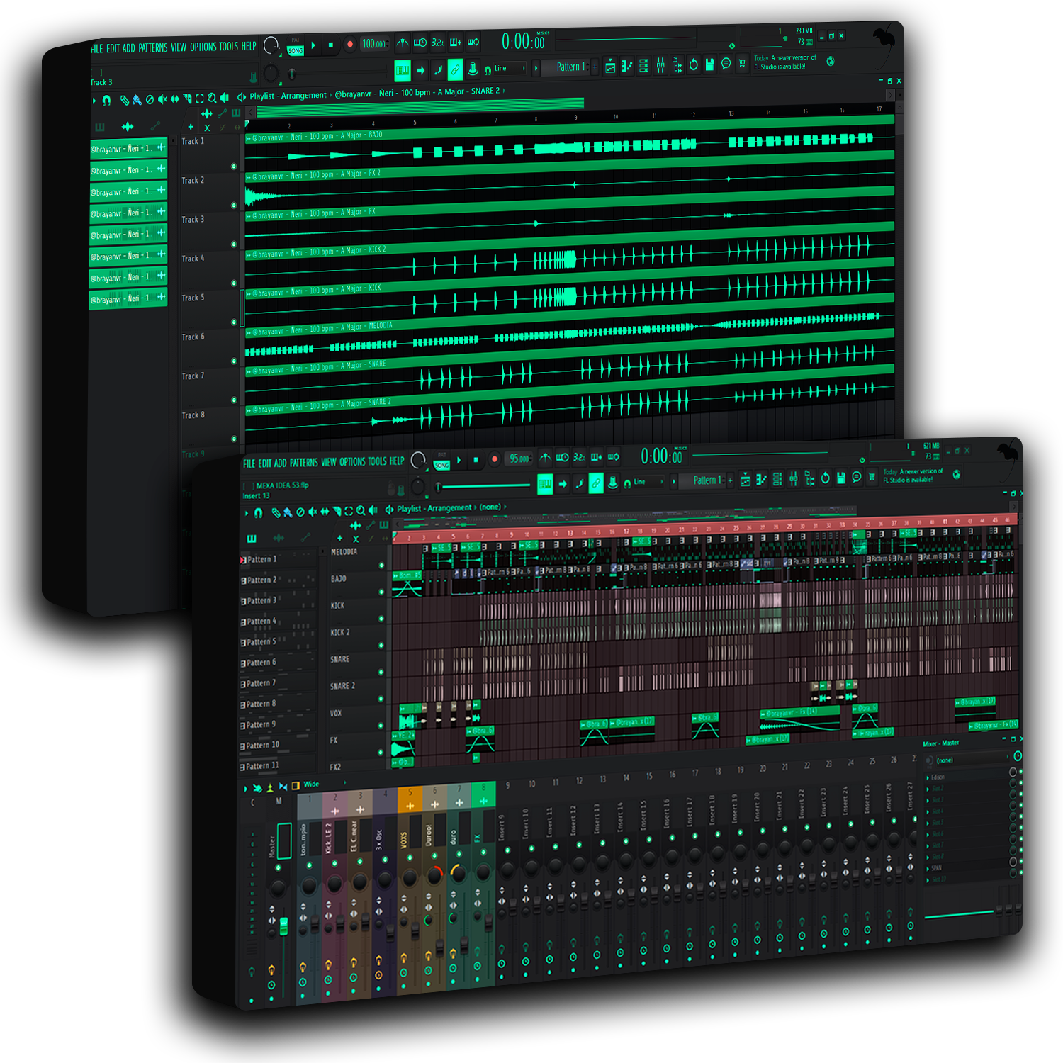
Task: Open the PATTERNS menu in the 100 BPM window
Action: [152, 48]
